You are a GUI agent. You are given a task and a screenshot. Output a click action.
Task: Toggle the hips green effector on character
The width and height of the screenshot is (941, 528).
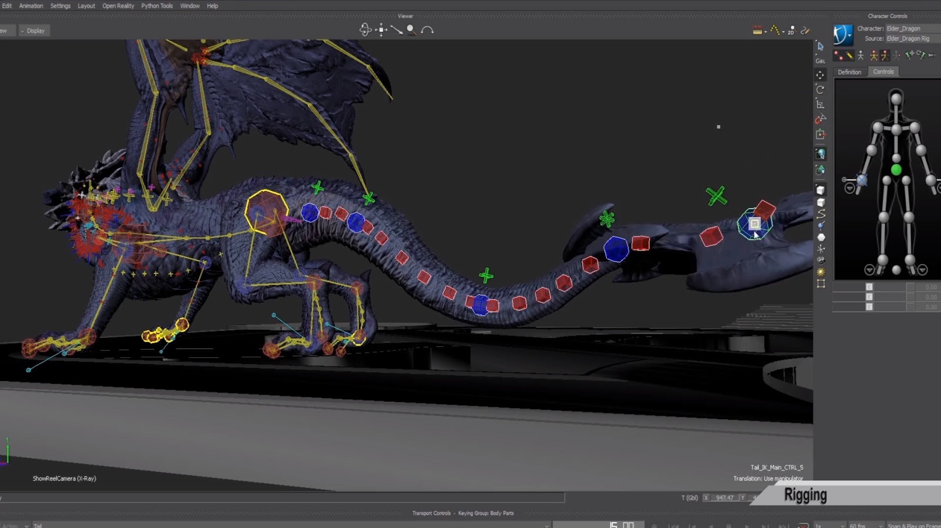click(x=896, y=170)
